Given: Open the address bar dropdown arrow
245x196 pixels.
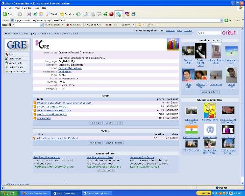Looking at the screenshot, I should pos(221,20).
